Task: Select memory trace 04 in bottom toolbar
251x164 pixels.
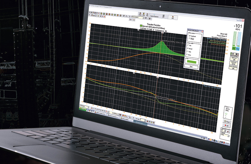Action: (x=101, y=110)
